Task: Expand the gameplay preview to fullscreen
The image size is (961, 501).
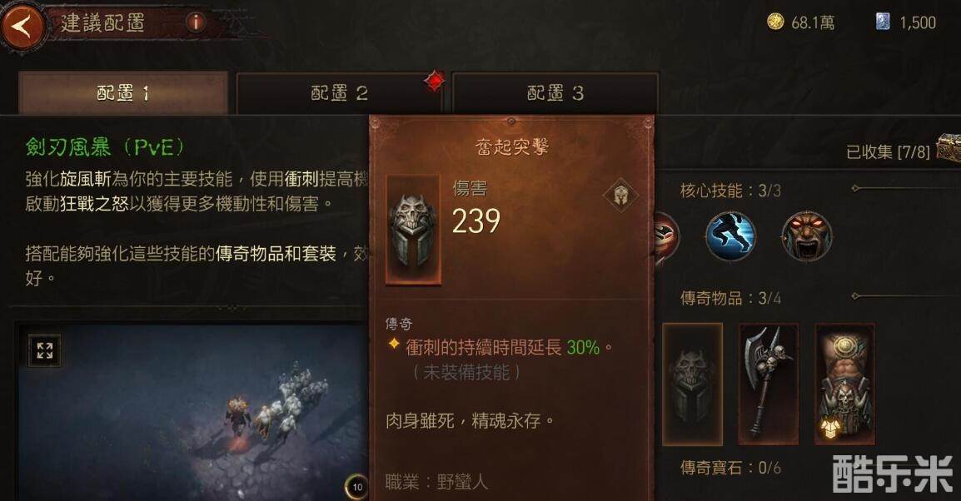Action: point(45,350)
